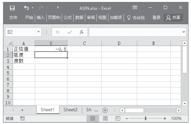The height and width of the screenshot is (124, 191).
Task: Switch to Page Break Preview view
Action: point(115,119)
